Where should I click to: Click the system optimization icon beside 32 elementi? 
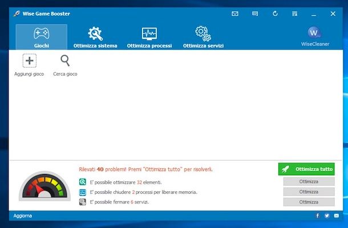point(83,182)
